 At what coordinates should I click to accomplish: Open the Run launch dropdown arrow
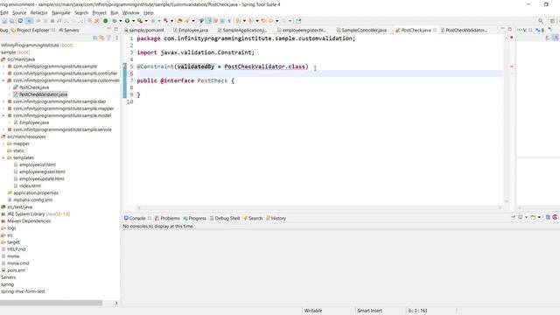(x=133, y=21)
